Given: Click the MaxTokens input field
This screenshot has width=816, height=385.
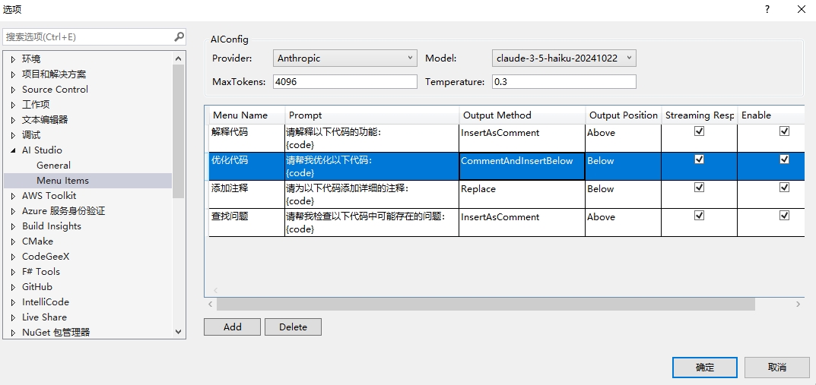Looking at the screenshot, I should click(344, 81).
